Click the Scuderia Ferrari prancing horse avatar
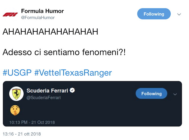Screen dimensions: 189x140 click(16, 94)
